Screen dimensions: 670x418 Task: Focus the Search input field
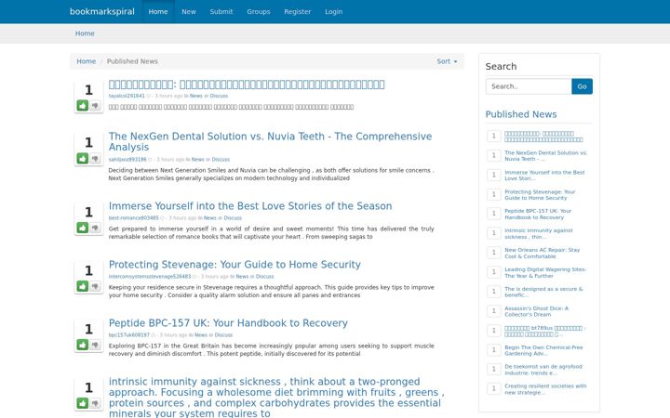(529, 86)
